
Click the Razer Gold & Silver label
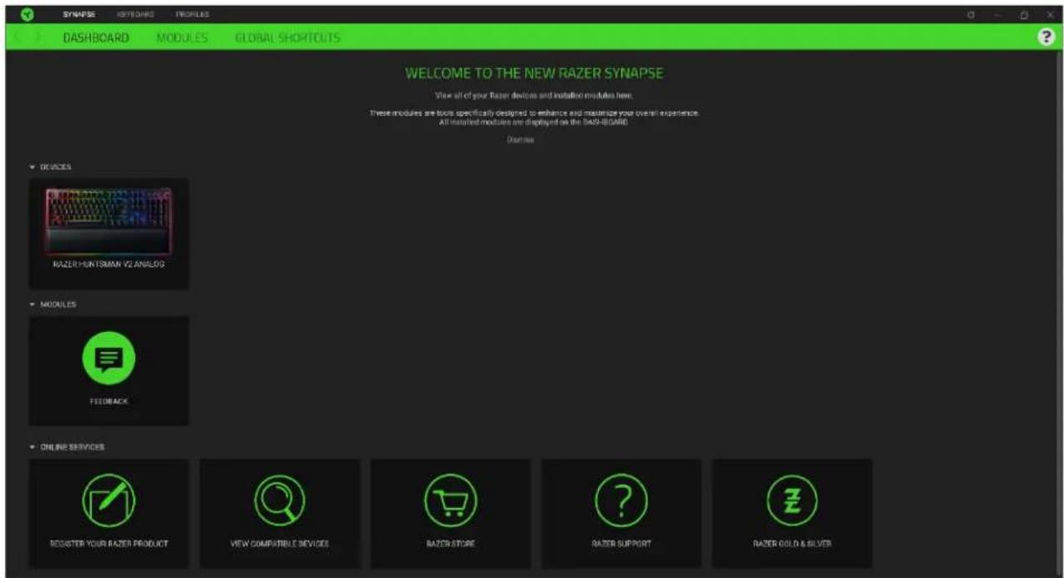pyautogui.click(x=792, y=543)
